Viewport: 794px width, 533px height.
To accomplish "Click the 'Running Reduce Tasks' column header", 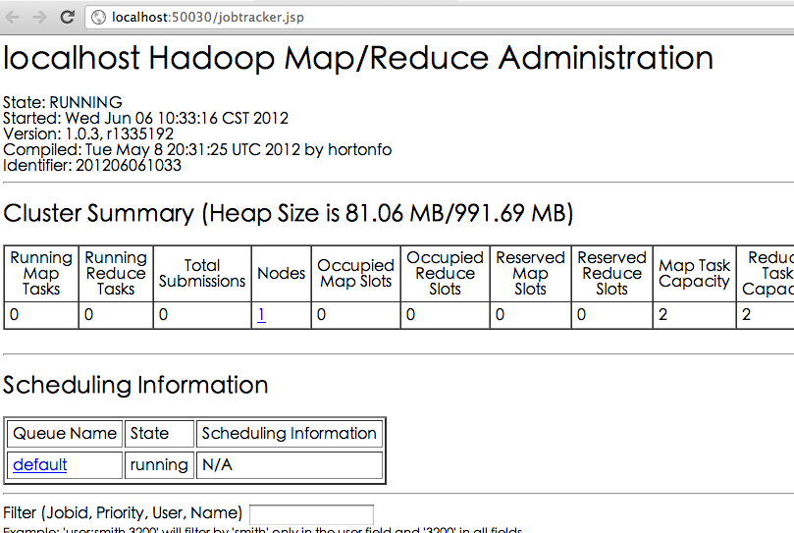I will click(x=116, y=274).
